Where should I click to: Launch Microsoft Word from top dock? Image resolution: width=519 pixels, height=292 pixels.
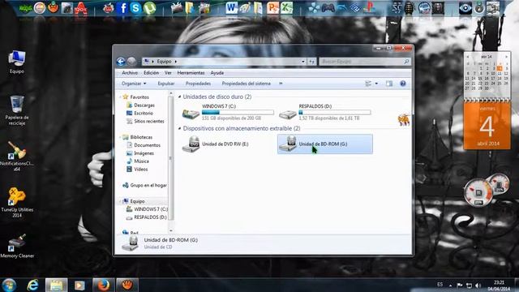click(231, 8)
